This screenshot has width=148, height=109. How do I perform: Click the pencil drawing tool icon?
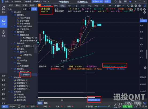tap(135, 9)
